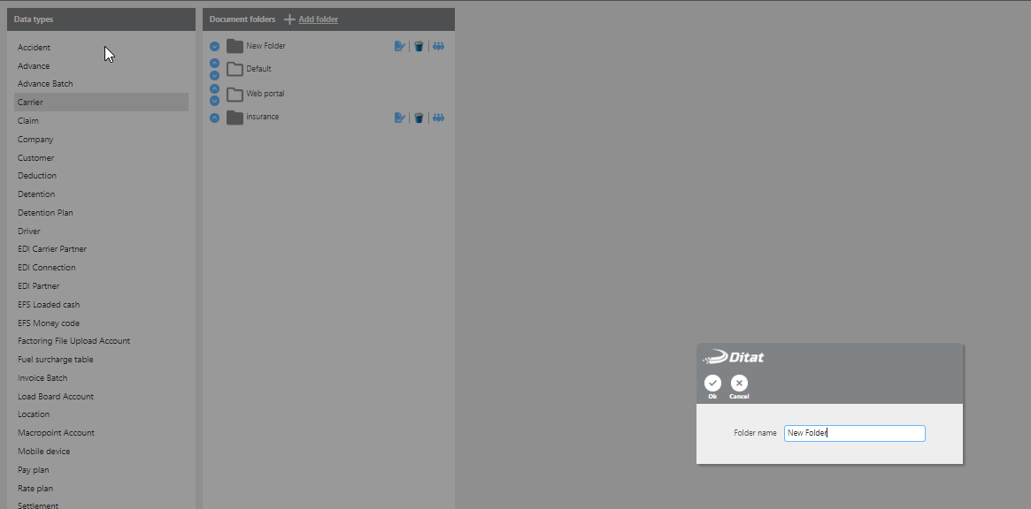Click the trash icon for the insurance folder
Image resolution: width=1031 pixels, height=509 pixels.
(x=419, y=118)
